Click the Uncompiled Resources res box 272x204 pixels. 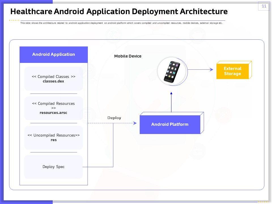pyautogui.click(x=54, y=138)
